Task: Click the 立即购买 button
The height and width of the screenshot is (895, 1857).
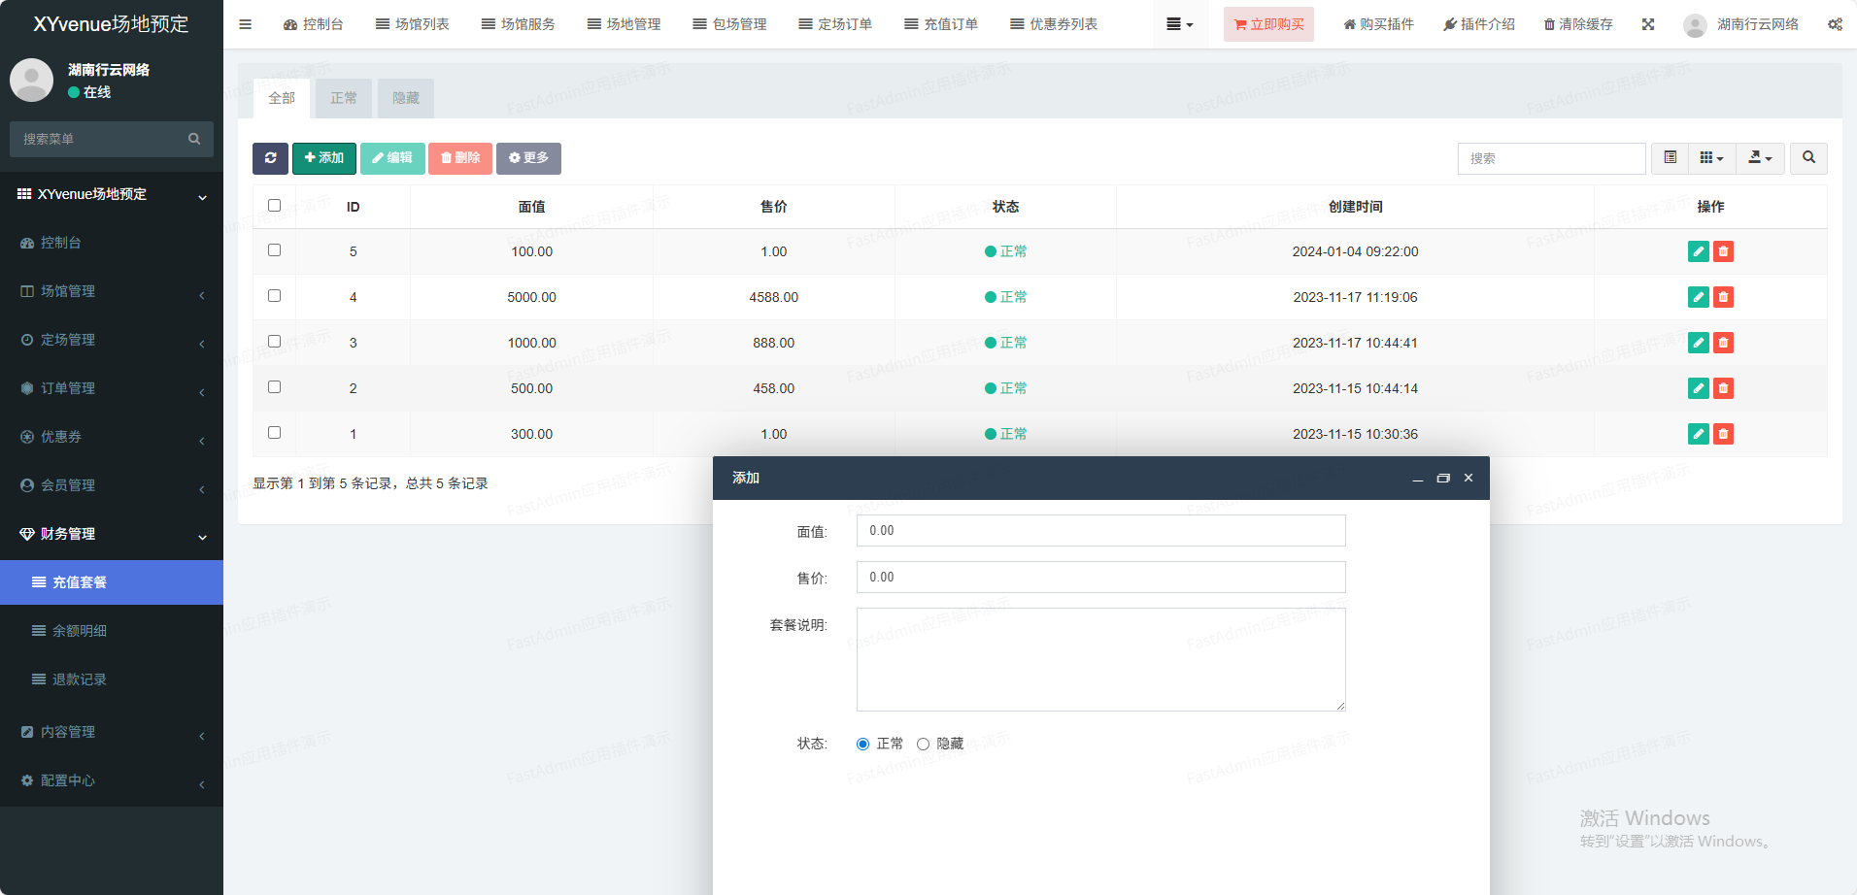Action: coord(1267,24)
